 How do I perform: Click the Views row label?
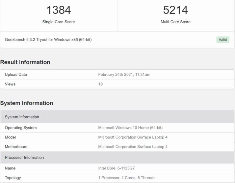[10, 84]
